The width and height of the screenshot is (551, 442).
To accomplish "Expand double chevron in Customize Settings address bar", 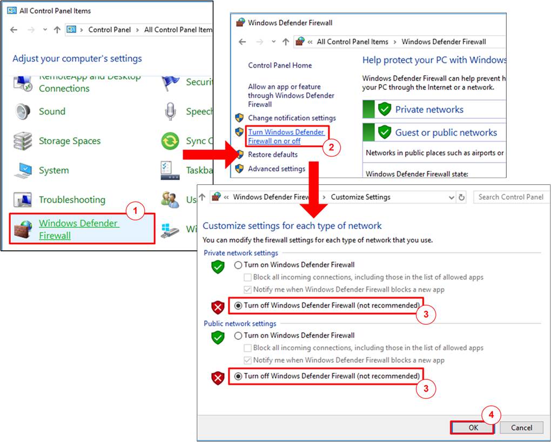I will coord(226,197).
